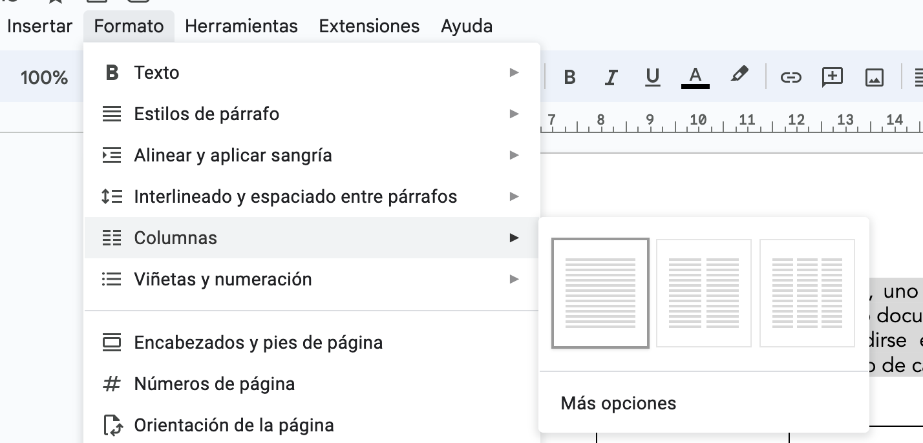
Task: Toggle underline formatting in toolbar
Action: [x=652, y=77]
